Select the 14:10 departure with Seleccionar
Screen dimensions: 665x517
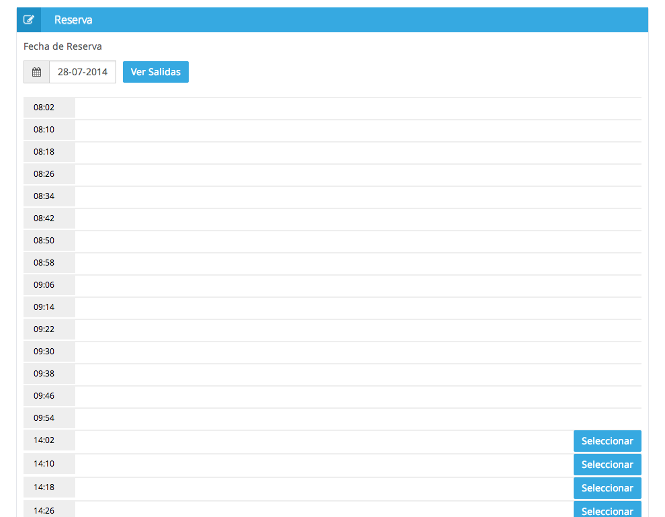(x=607, y=465)
